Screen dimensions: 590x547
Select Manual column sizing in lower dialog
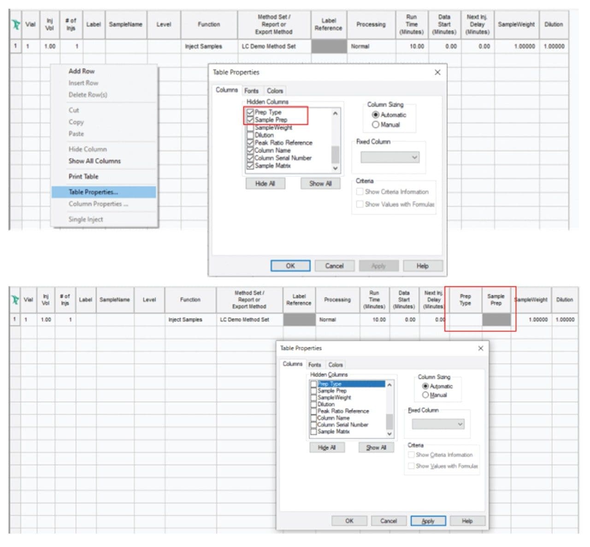point(425,395)
